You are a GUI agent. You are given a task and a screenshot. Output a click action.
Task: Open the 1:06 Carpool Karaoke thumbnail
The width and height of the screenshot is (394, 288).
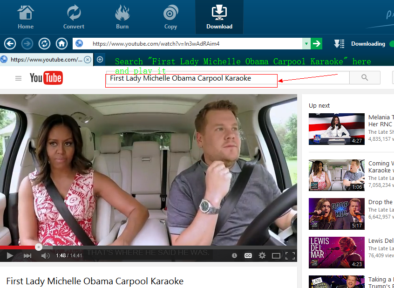click(x=336, y=175)
